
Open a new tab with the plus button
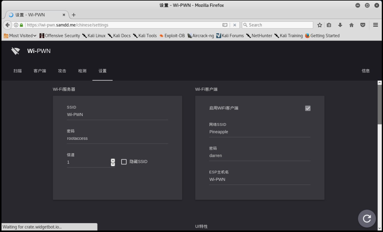pos(74,15)
